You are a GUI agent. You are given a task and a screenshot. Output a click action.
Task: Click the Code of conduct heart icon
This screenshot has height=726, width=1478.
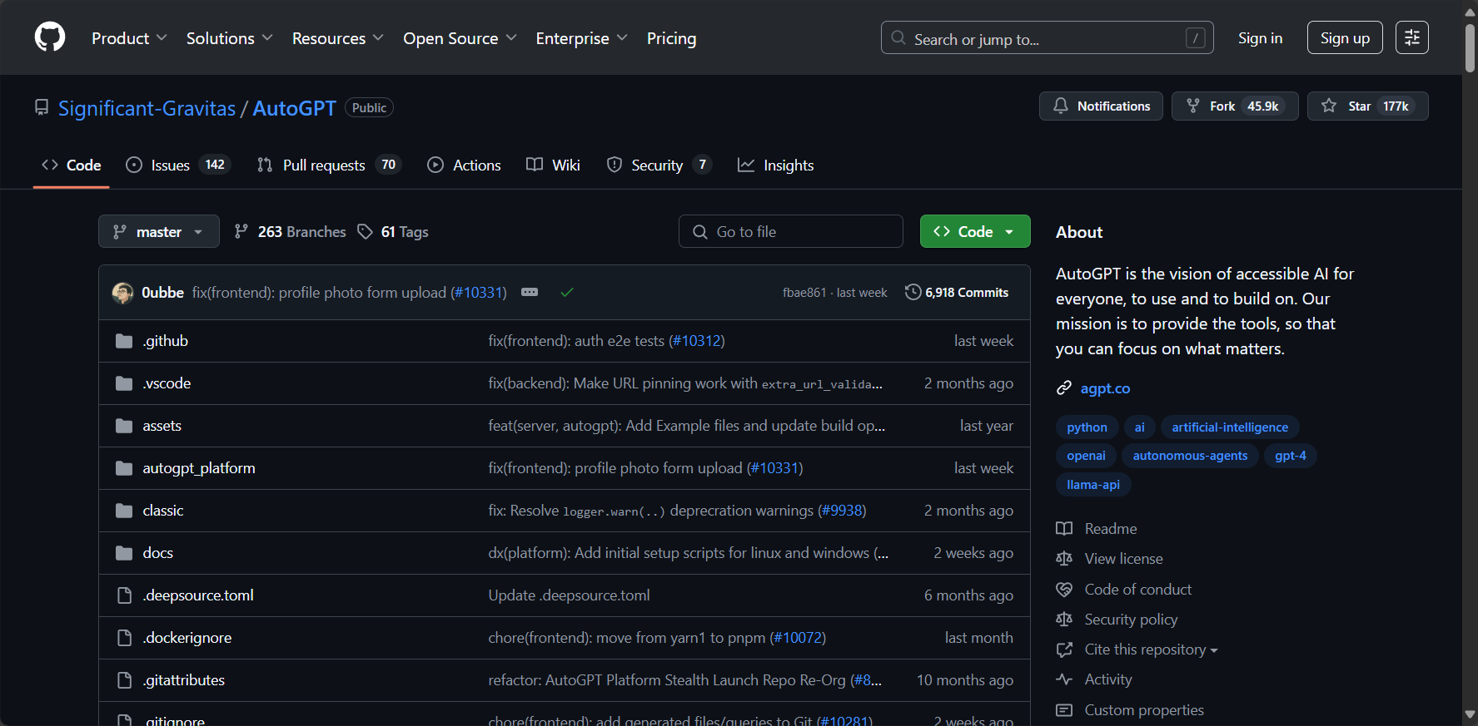[x=1064, y=590]
